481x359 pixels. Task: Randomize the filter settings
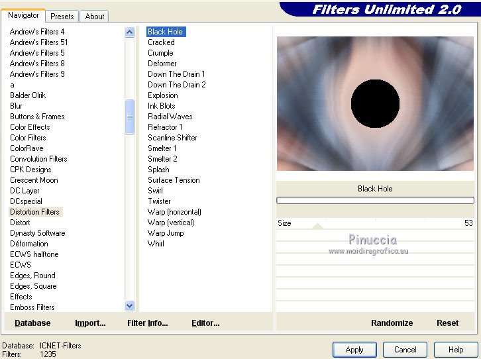[x=392, y=323]
